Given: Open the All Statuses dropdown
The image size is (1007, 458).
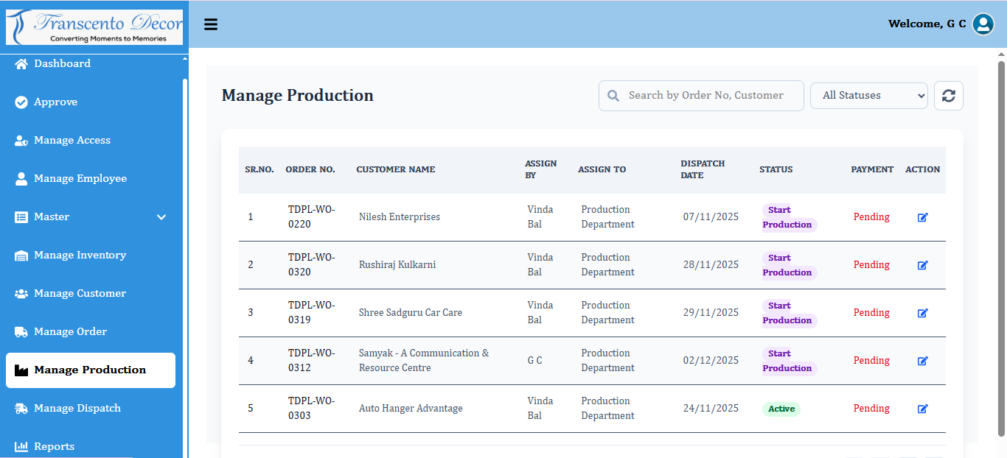Looking at the screenshot, I should tap(868, 96).
